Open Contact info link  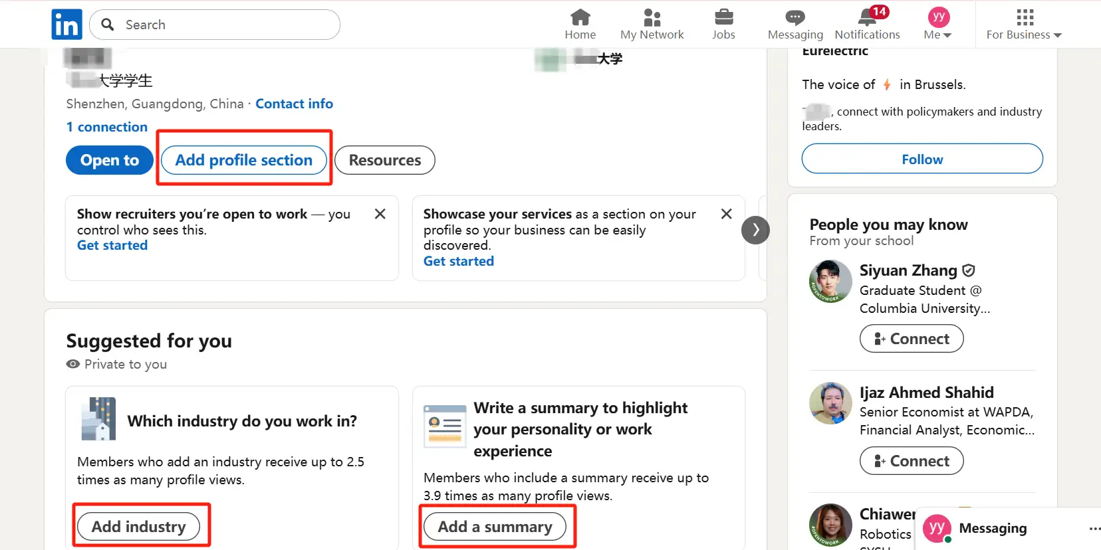295,104
